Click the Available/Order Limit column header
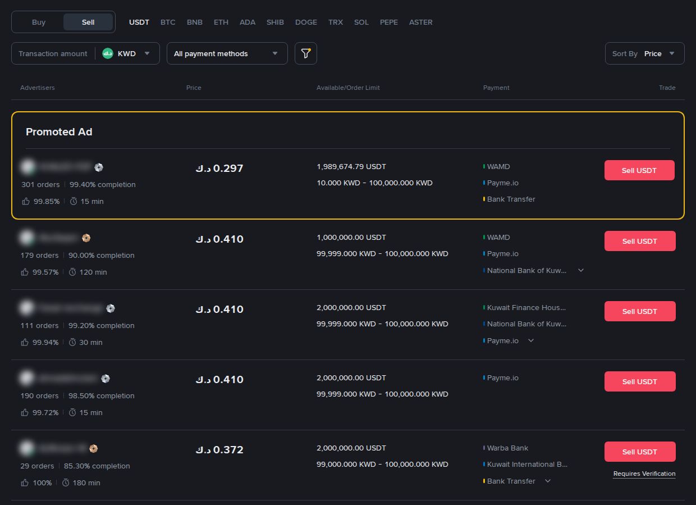Viewport: 696px width, 505px height. pyautogui.click(x=348, y=88)
